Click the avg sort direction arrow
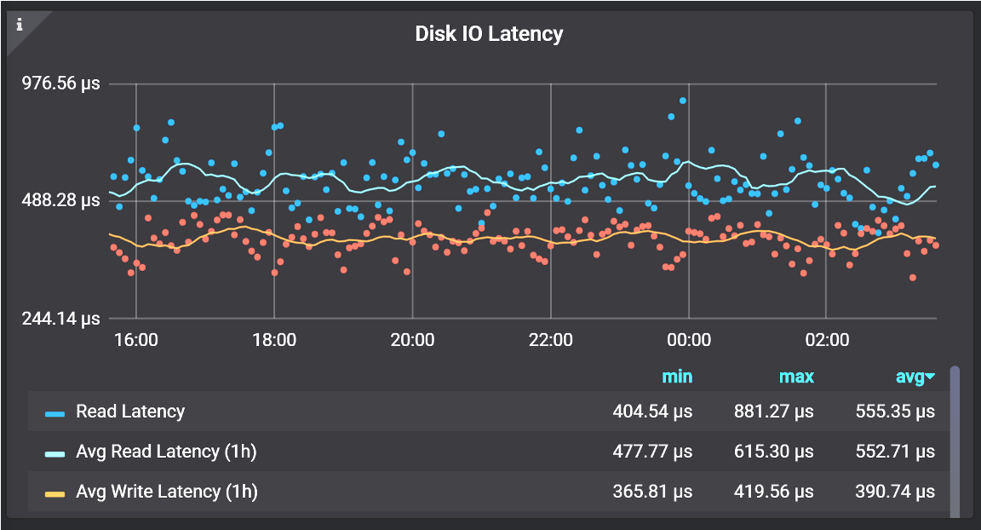 (930, 377)
